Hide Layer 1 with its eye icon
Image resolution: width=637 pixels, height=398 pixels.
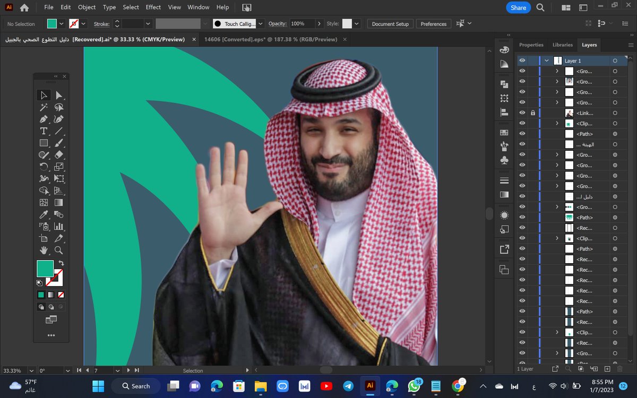tap(522, 60)
